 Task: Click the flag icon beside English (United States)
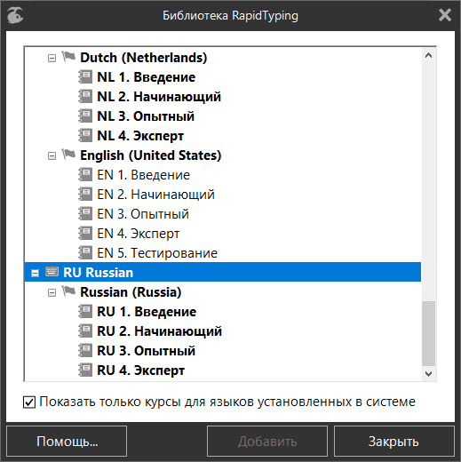(68, 154)
